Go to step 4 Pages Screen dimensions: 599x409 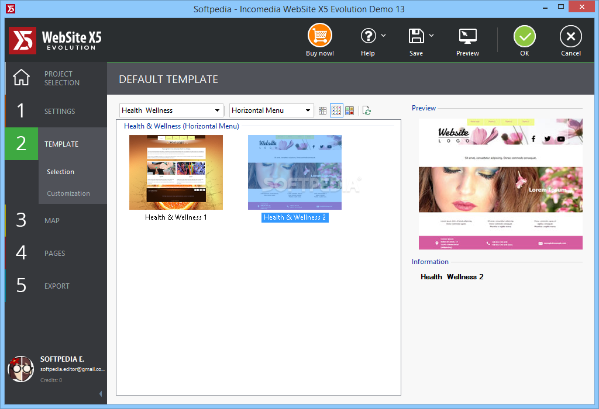[56, 253]
